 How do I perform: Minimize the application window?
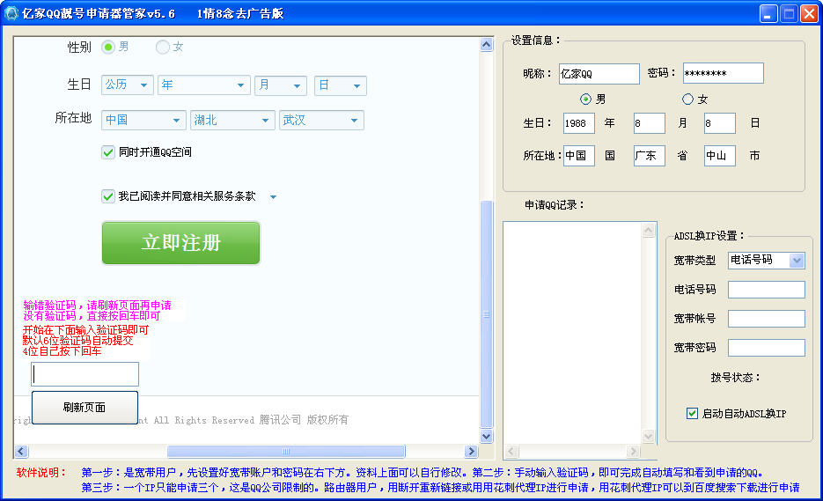coord(768,14)
